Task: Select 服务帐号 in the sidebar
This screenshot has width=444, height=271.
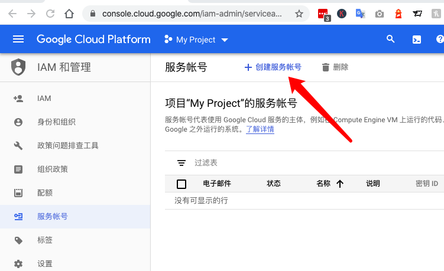Action: tap(75, 217)
